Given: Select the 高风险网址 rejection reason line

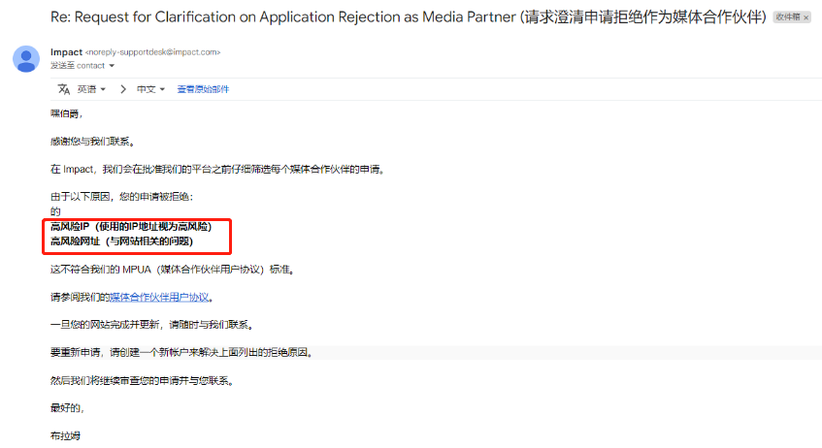Looking at the screenshot, I should 121,241.
